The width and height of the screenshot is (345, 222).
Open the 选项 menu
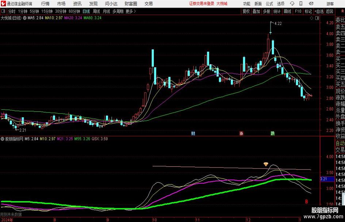(x=281, y=4)
